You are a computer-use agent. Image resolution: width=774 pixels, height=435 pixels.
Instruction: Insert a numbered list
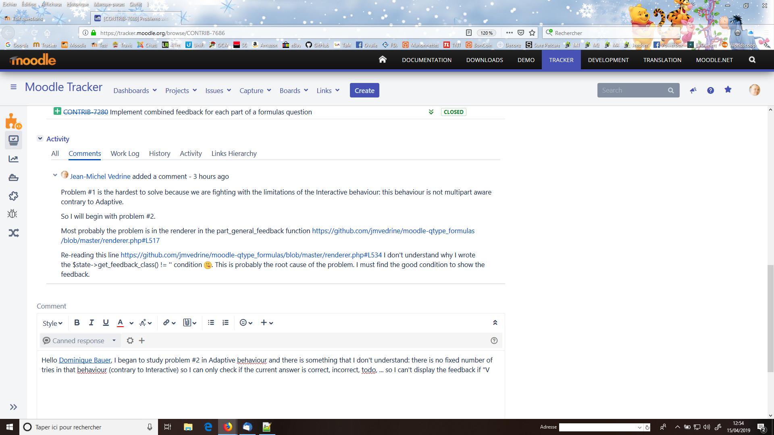[x=225, y=323]
